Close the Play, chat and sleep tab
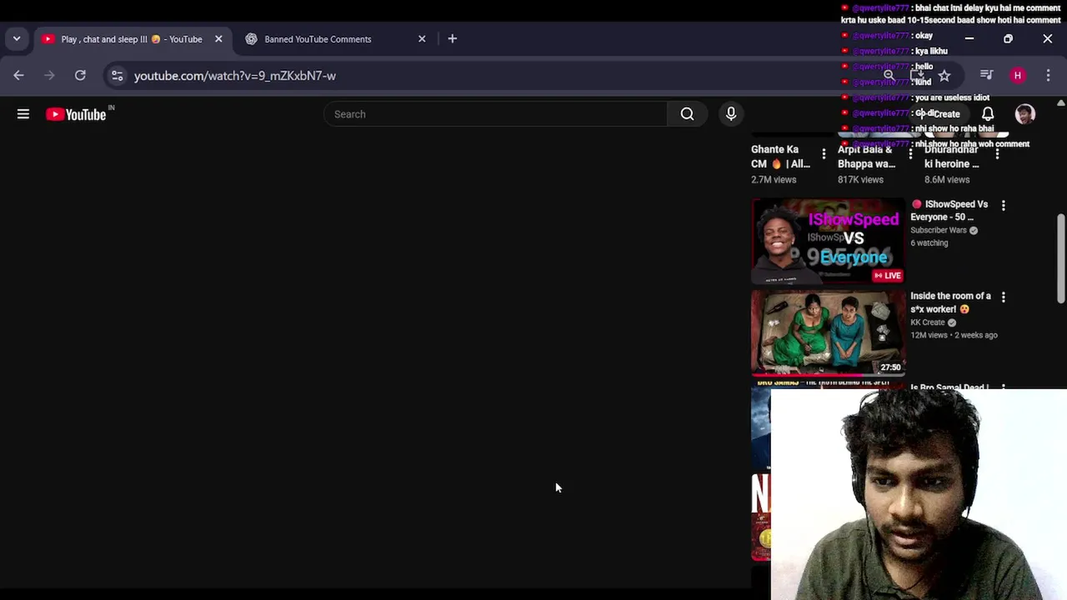 218,39
